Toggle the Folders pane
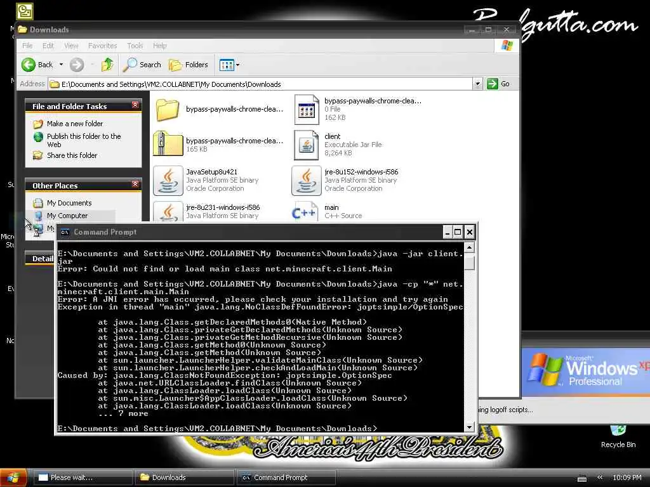The width and height of the screenshot is (650, 487). pos(189,65)
